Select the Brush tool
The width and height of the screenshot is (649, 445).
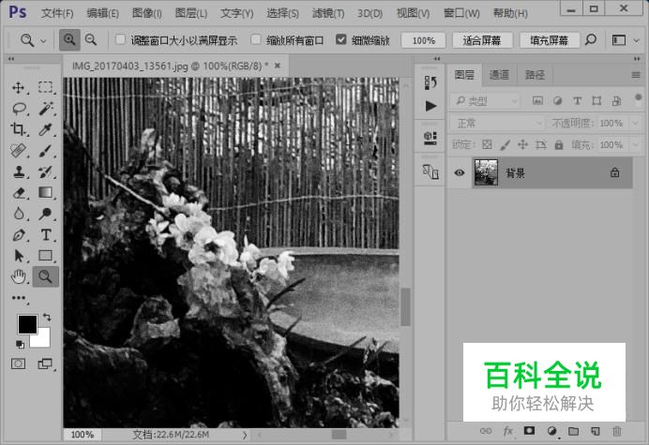click(45, 151)
